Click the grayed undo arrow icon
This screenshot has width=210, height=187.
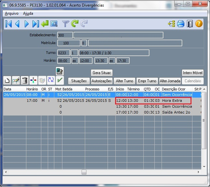pos(84,23)
